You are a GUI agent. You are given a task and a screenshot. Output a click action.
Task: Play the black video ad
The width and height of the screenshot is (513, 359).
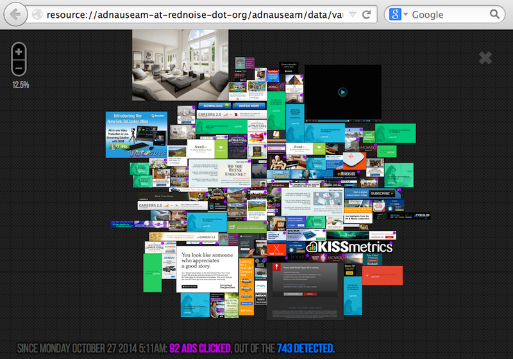click(342, 92)
